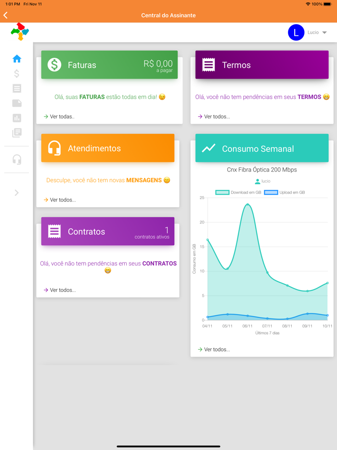Click the FATURAS em dia message
The height and width of the screenshot is (450, 337).
[110, 97]
